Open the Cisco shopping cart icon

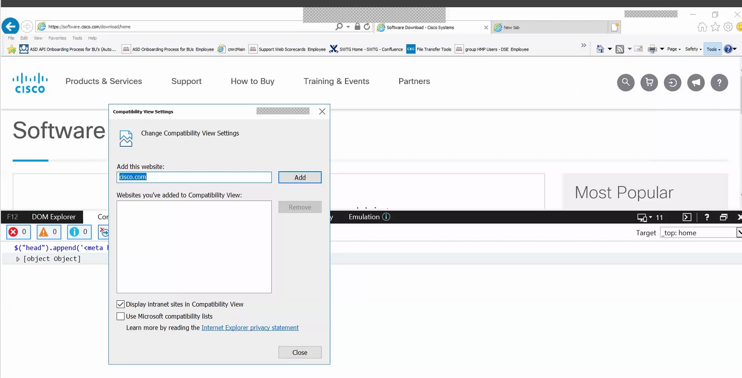(x=649, y=82)
